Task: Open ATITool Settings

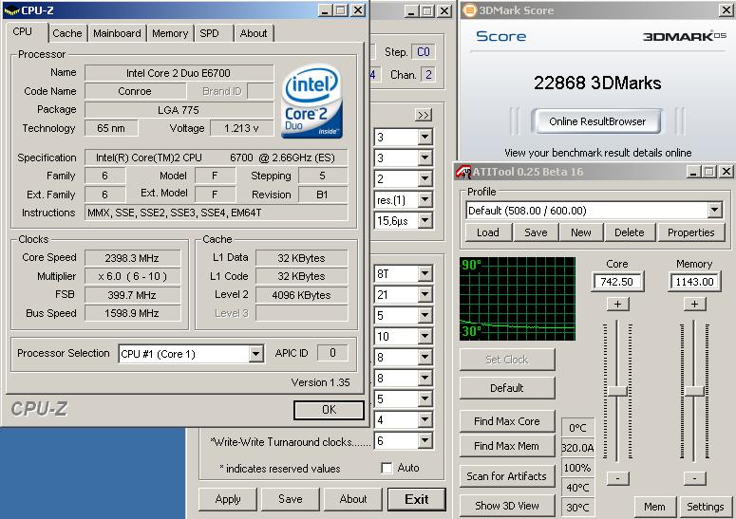Action: coord(705,507)
